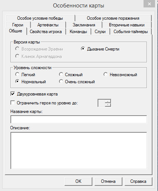Select the Общие tab

16,31
